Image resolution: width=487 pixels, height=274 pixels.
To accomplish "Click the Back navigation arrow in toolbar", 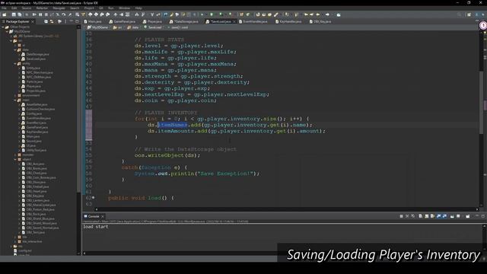I will (x=318, y=14).
